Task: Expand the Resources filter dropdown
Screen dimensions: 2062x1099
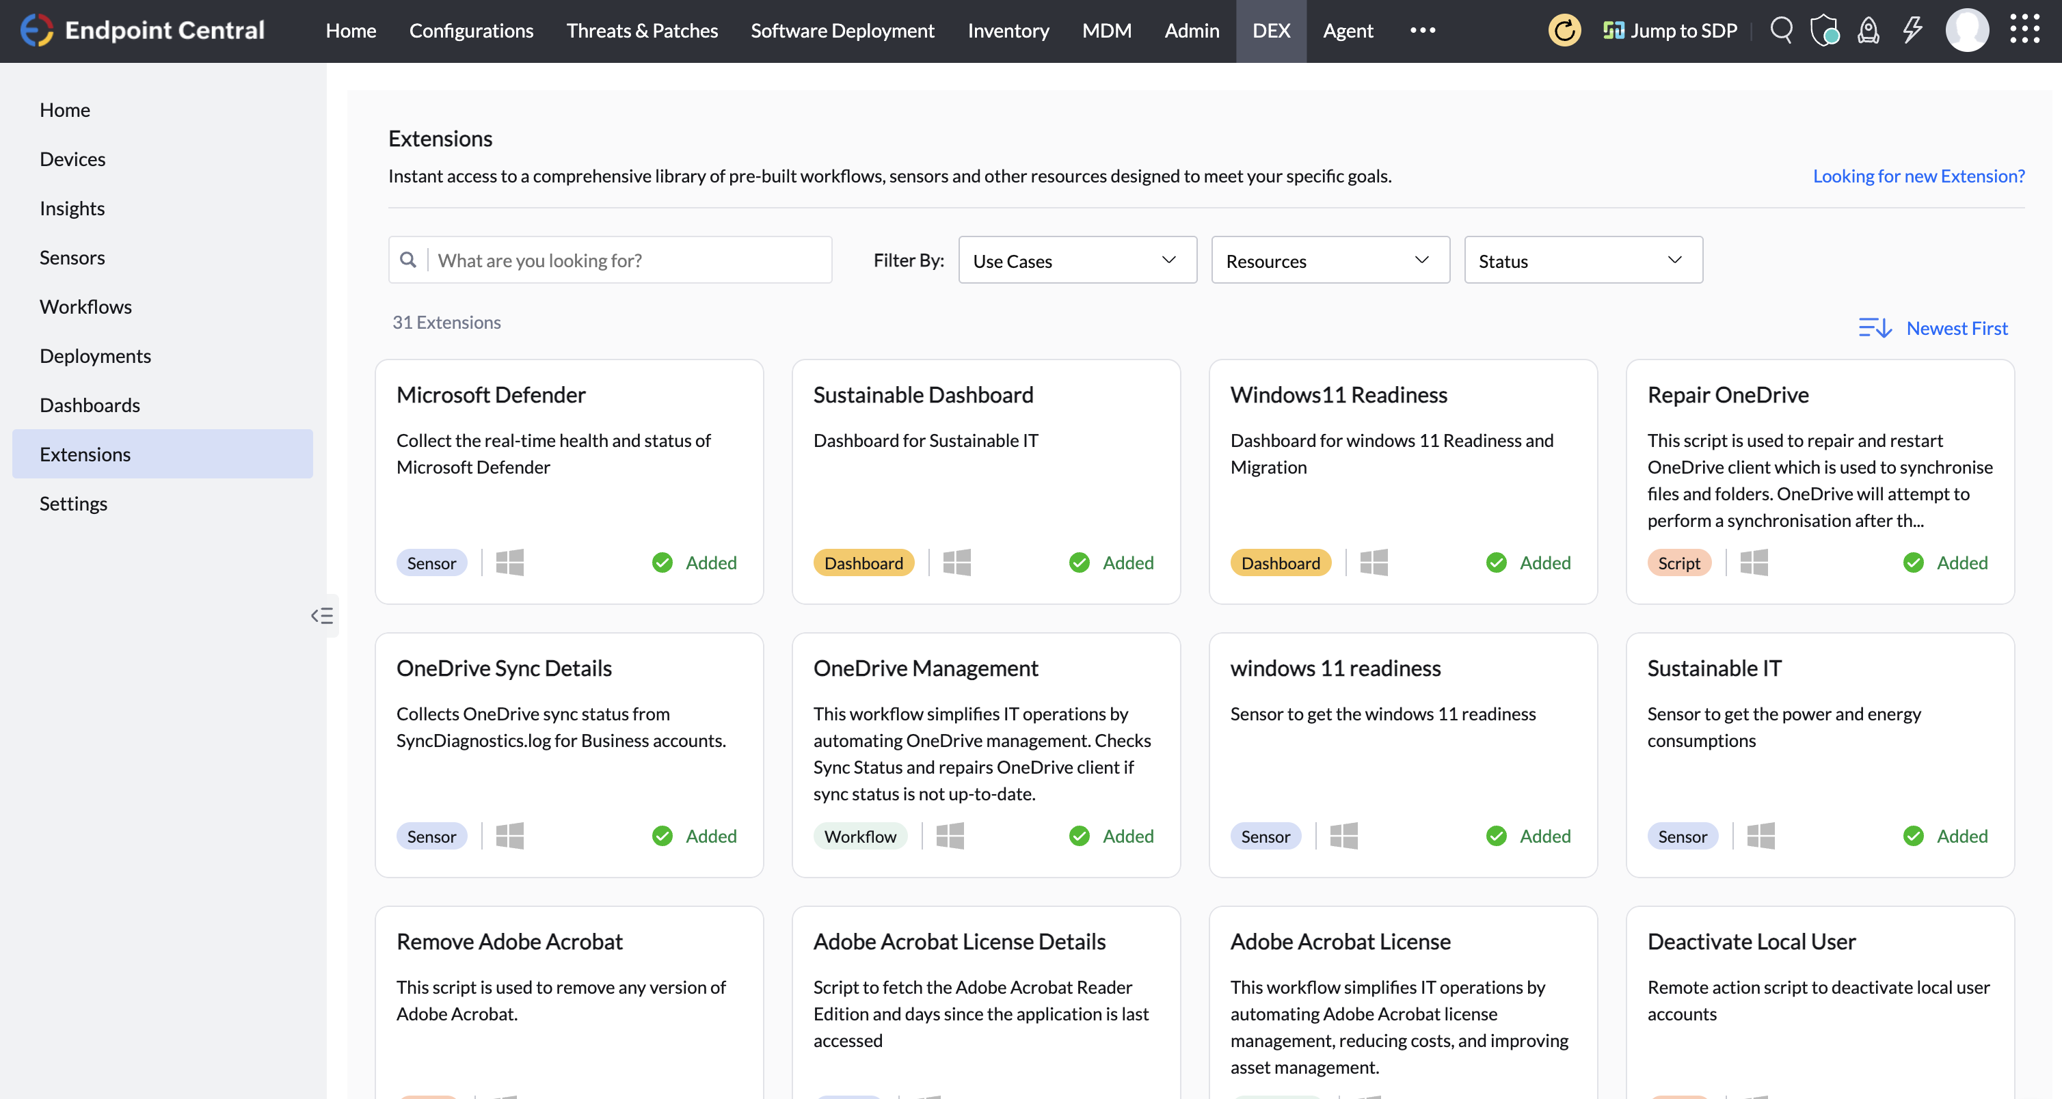Action: [x=1330, y=260]
